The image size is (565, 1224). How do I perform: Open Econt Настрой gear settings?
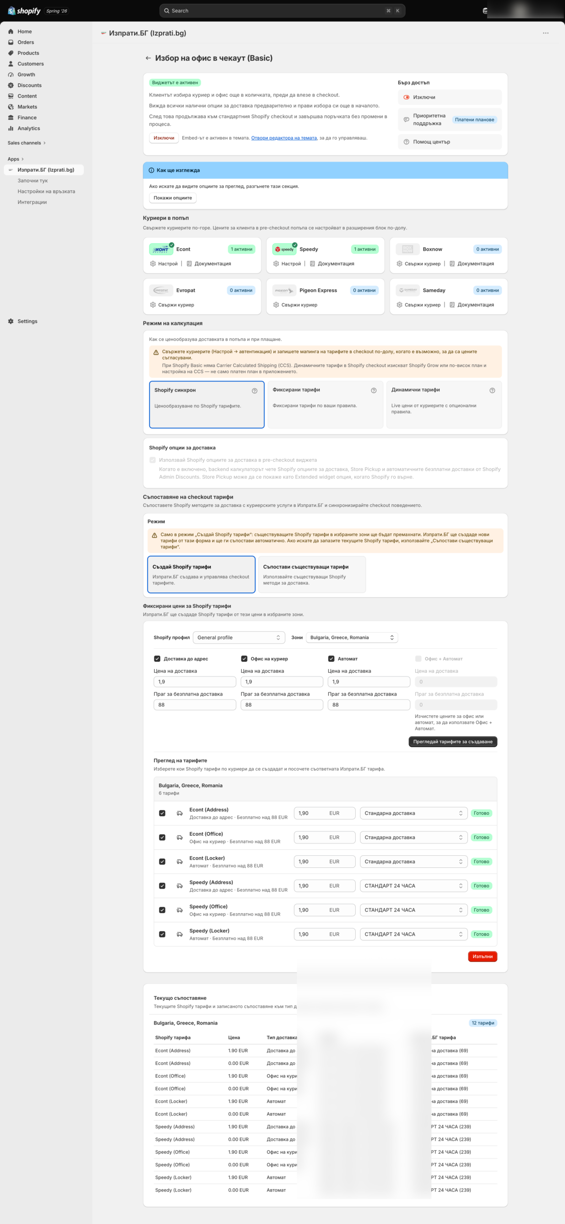coord(153,263)
